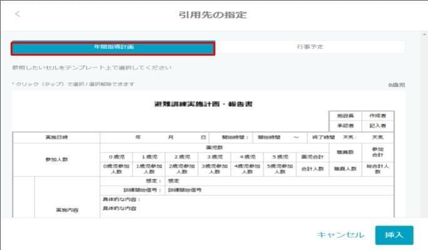Screen dimensions: 428x250
Task: Select the 職員人数 cell
Action: pos(345,168)
